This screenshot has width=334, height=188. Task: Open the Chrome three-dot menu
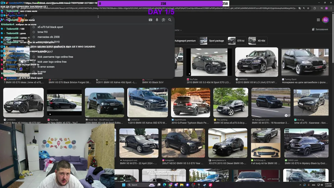(331, 8)
